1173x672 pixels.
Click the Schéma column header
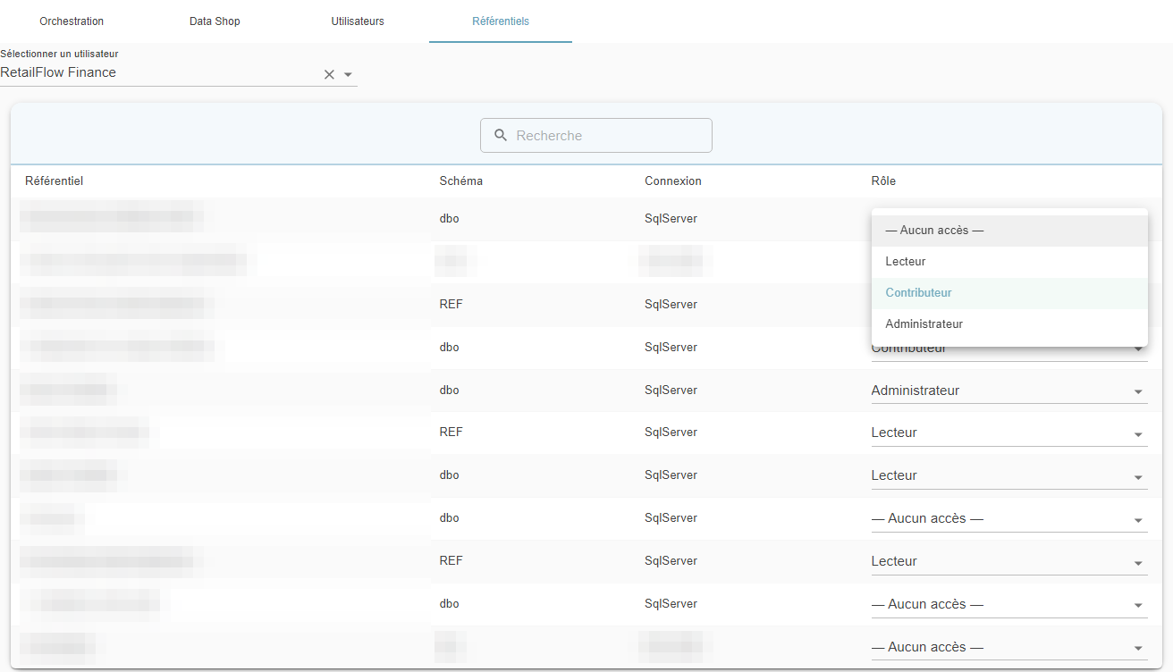(461, 181)
